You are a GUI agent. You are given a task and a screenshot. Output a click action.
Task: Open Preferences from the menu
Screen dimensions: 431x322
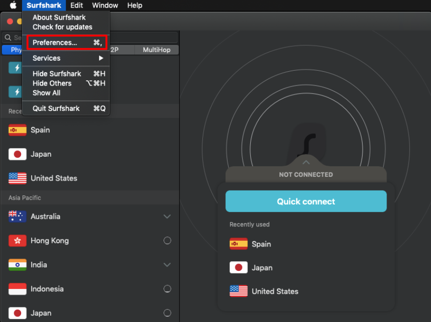click(x=67, y=43)
